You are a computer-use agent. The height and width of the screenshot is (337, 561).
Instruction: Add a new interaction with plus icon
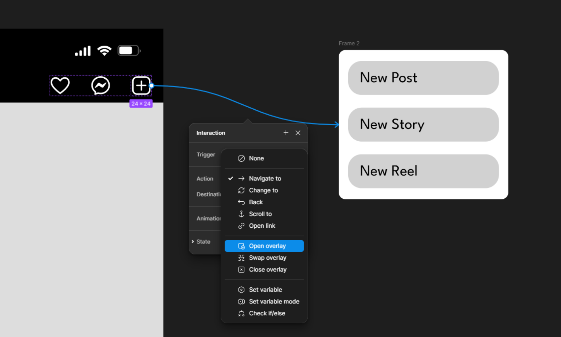click(x=286, y=133)
